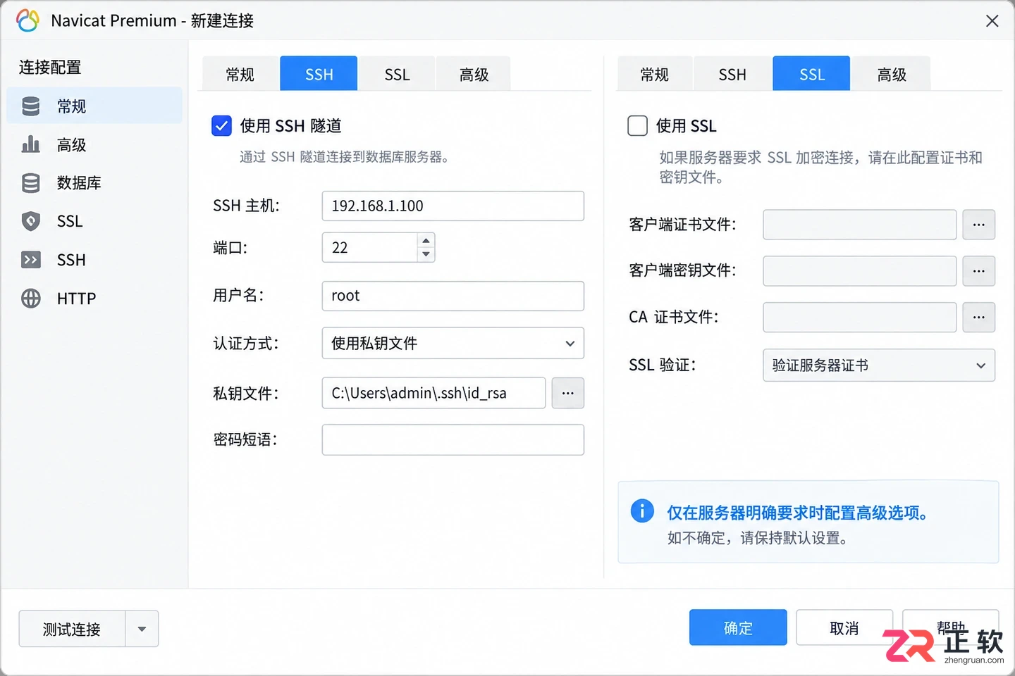Screen dimensions: 1015x676
Task: Click the 测试连接 button
Action: pos(72,629)
